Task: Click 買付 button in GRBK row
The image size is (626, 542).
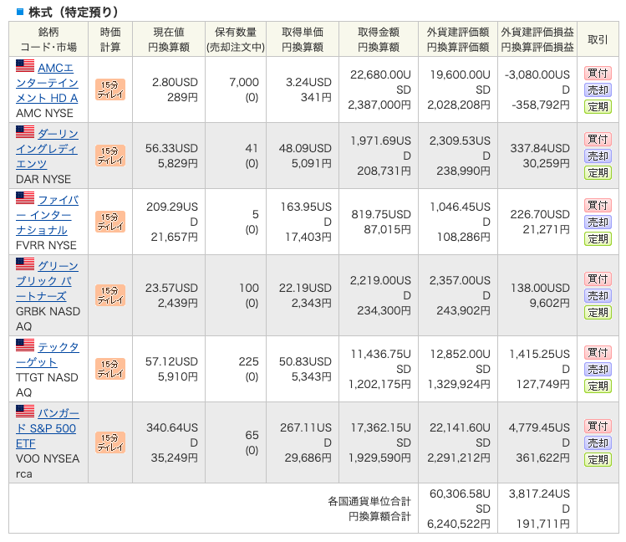Action: pyautogui.click(x=598, y=279)
